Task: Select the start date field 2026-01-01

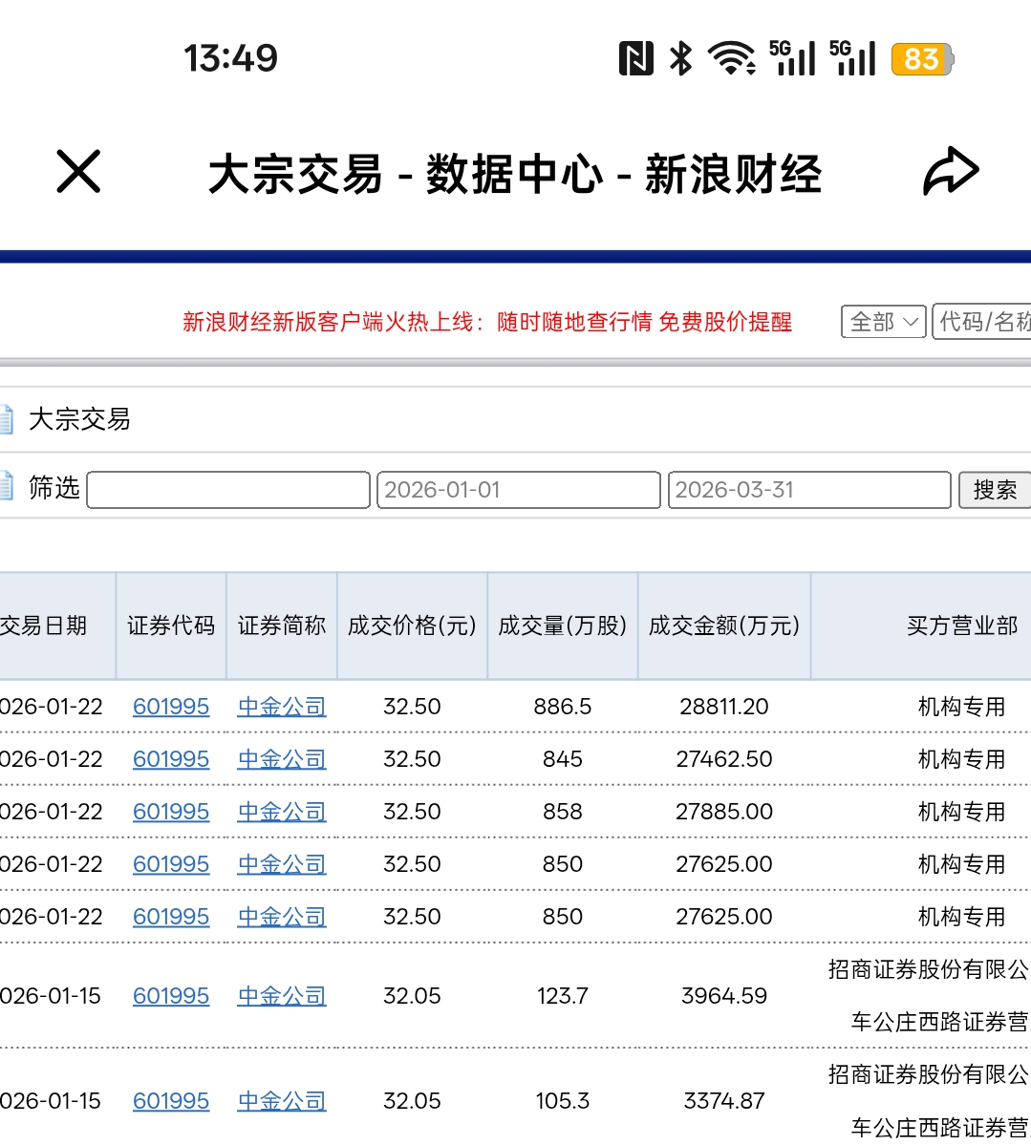Action: point(519,490)
